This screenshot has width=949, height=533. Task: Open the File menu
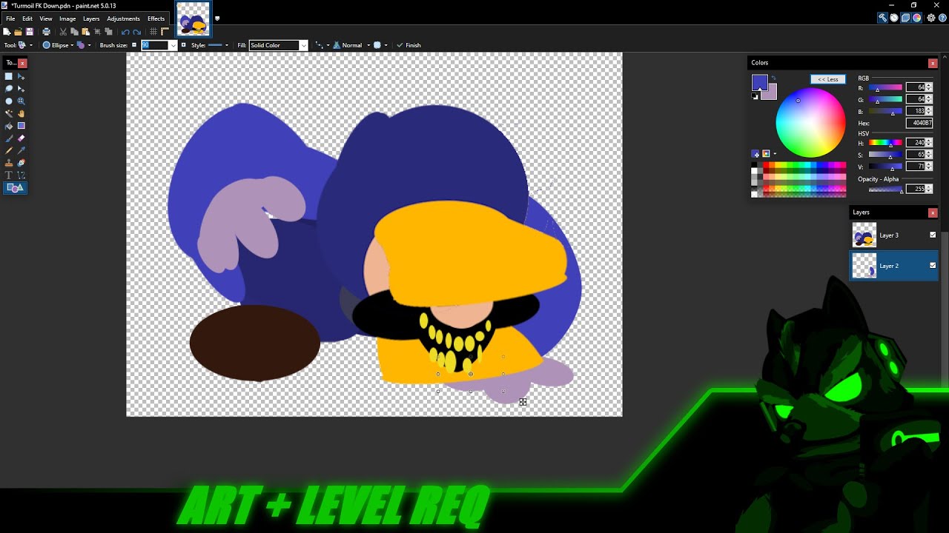pyautogui.click(x=10, y=19)
